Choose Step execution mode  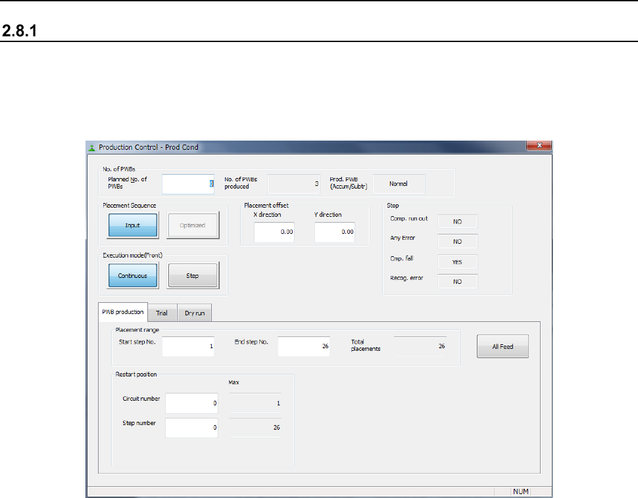point(193,276)
